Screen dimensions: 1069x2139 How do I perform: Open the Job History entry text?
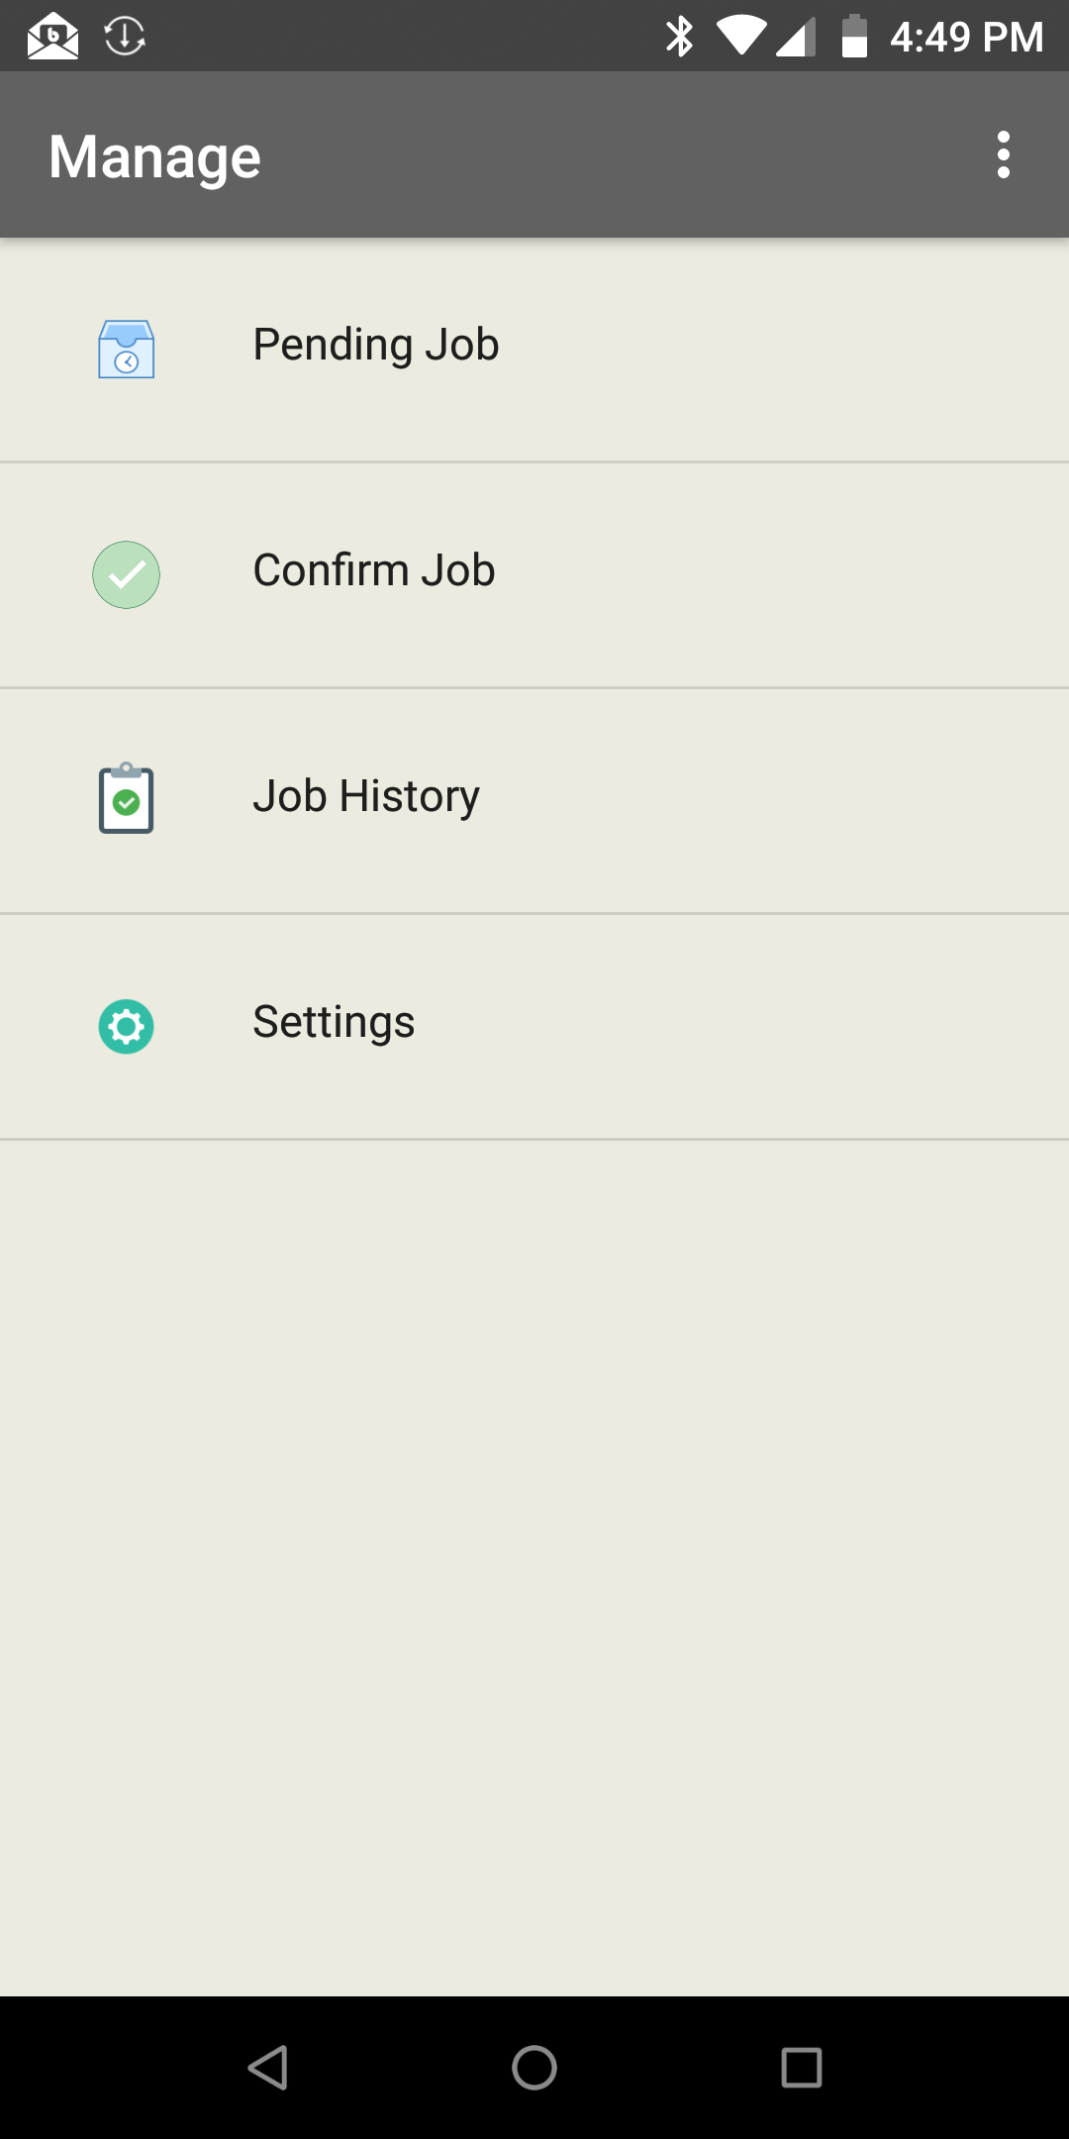pyautogui.click(x=366, y=796)
